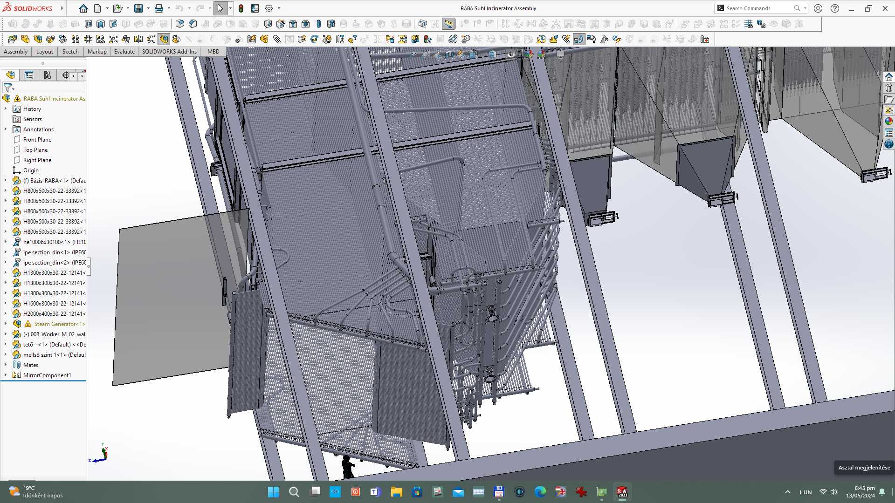Click the Save floppy disk icon
The width and height of the screenshot is (895, 503).
tap(138, 8)
